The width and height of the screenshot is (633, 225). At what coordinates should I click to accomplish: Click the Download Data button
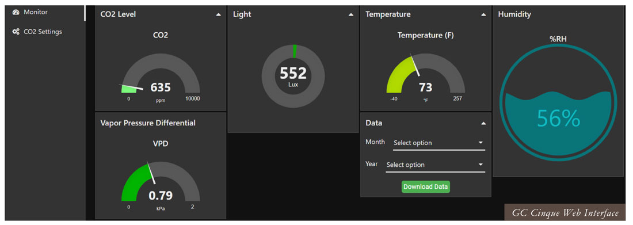(x=425, y=186)
